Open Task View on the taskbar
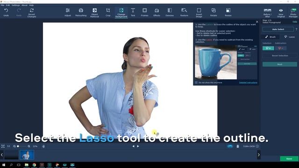Screen dimensions: 299x168 [x=19, y=165]
